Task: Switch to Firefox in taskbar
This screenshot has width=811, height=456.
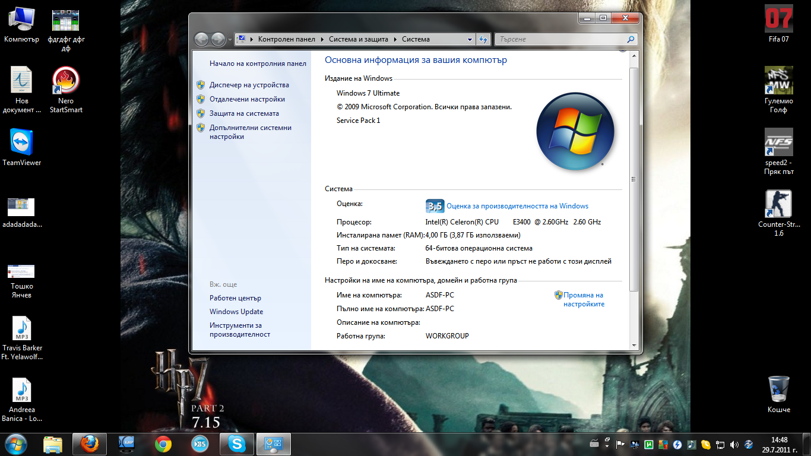Action: click(x=90, y=444)
